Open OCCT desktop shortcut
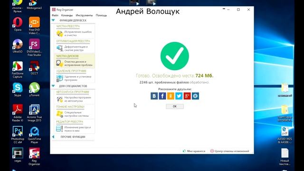 point(34,67)
